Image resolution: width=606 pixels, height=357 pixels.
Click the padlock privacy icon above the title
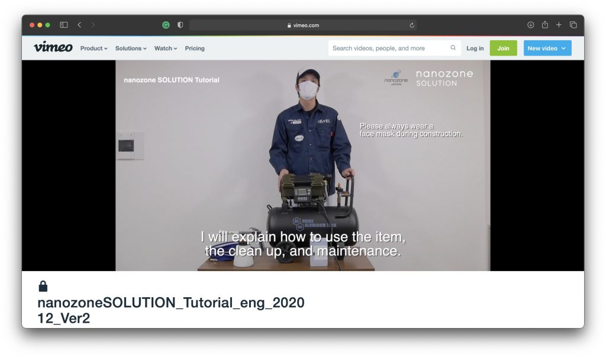coord(43,286)
